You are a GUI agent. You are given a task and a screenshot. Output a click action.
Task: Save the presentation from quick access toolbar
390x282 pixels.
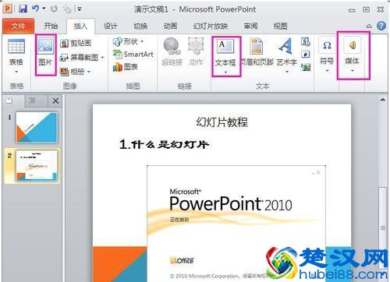pos(23,9)
